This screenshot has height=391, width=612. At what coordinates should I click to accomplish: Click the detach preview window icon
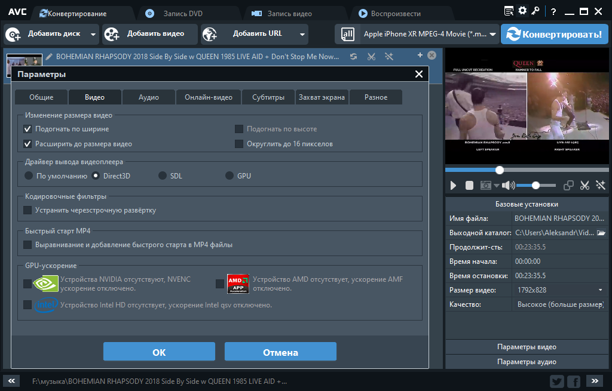[568, 186]
